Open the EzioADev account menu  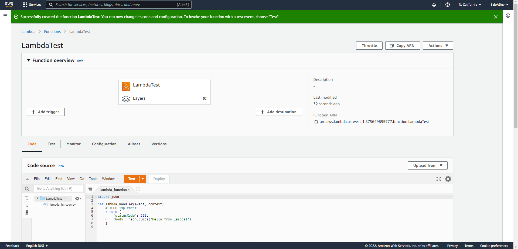click(499, 5)
